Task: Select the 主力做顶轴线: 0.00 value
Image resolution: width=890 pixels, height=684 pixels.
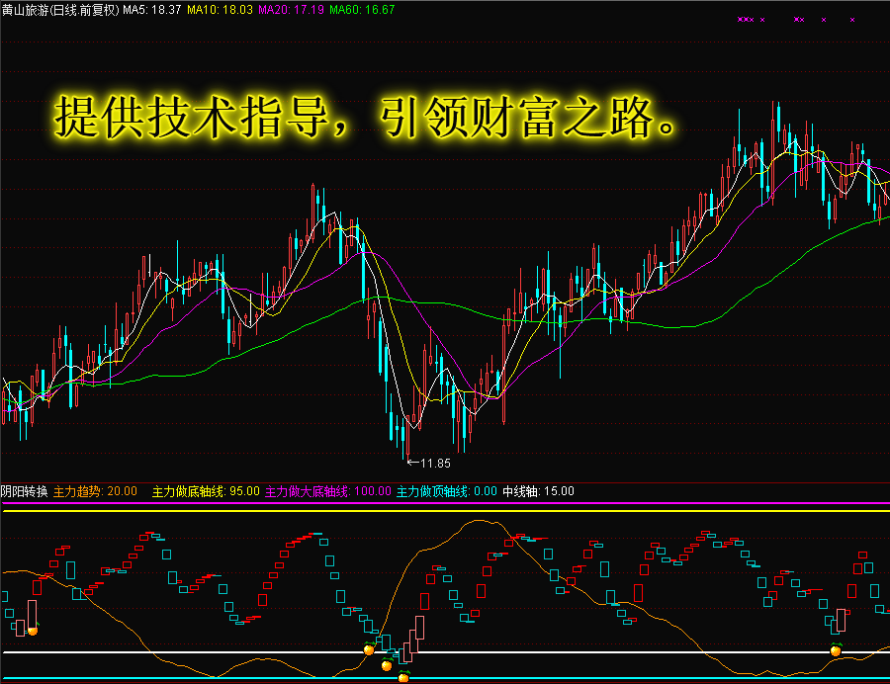Action: coord(446,491)
